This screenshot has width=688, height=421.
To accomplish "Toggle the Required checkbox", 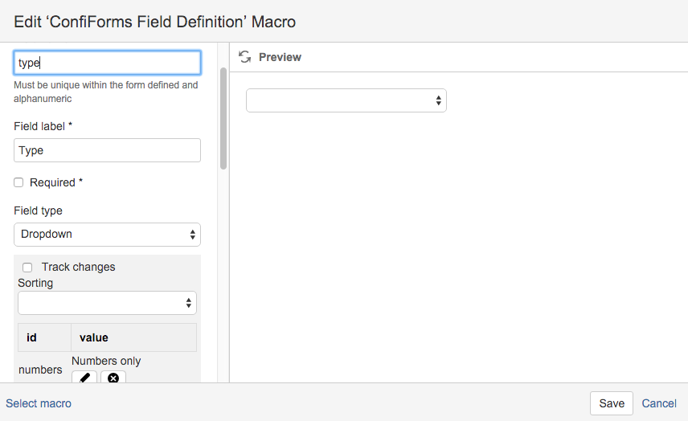I will coord(18,182).
